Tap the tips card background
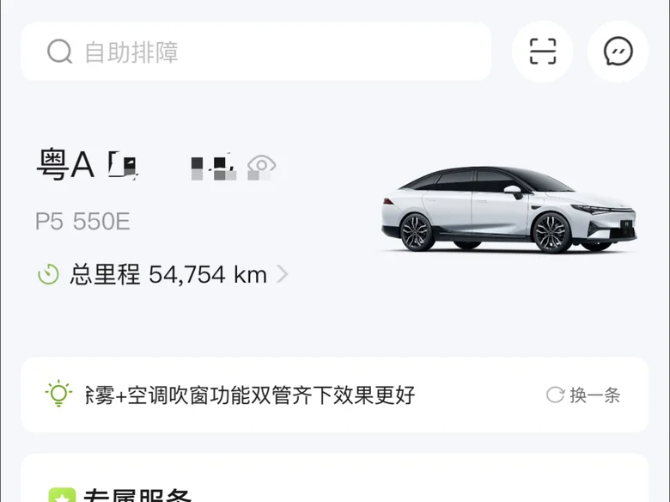Screen dimensions: 670x502 (x=335, y=395)
